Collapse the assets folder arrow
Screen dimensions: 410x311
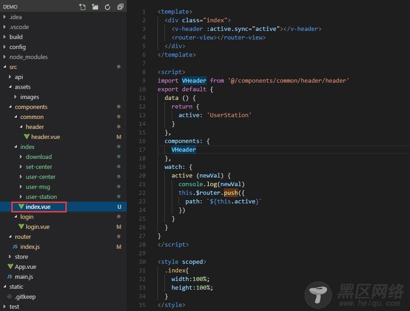coord(10,87)
